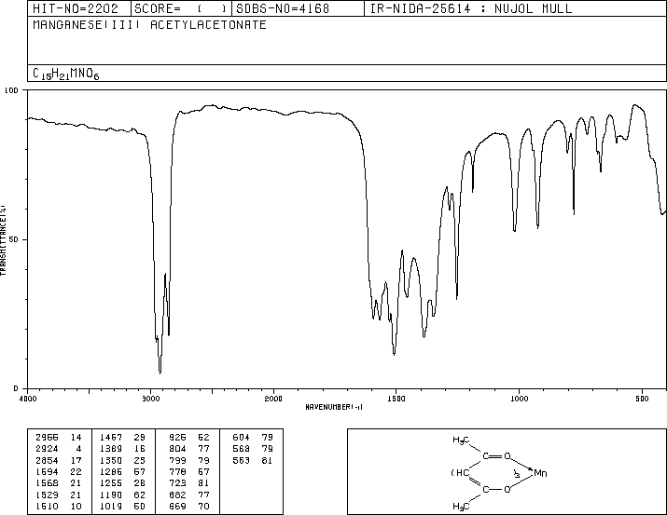
Task: Click the 0 label on the transmittance axis
Action: [16, 388]
